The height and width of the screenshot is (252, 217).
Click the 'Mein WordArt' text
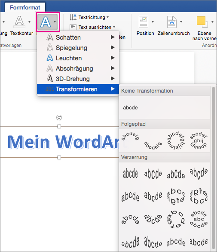[x=64, y=142]
